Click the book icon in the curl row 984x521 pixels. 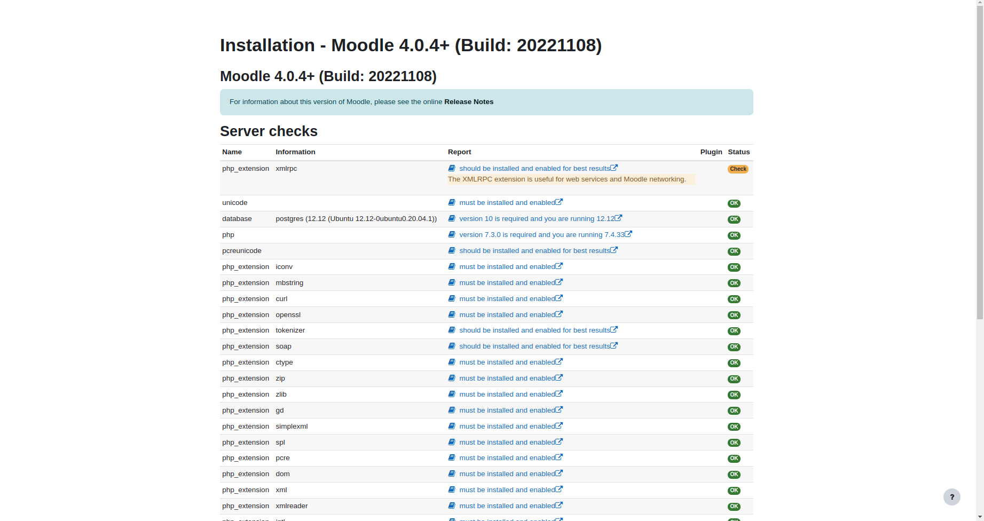(x=452, y=298)
